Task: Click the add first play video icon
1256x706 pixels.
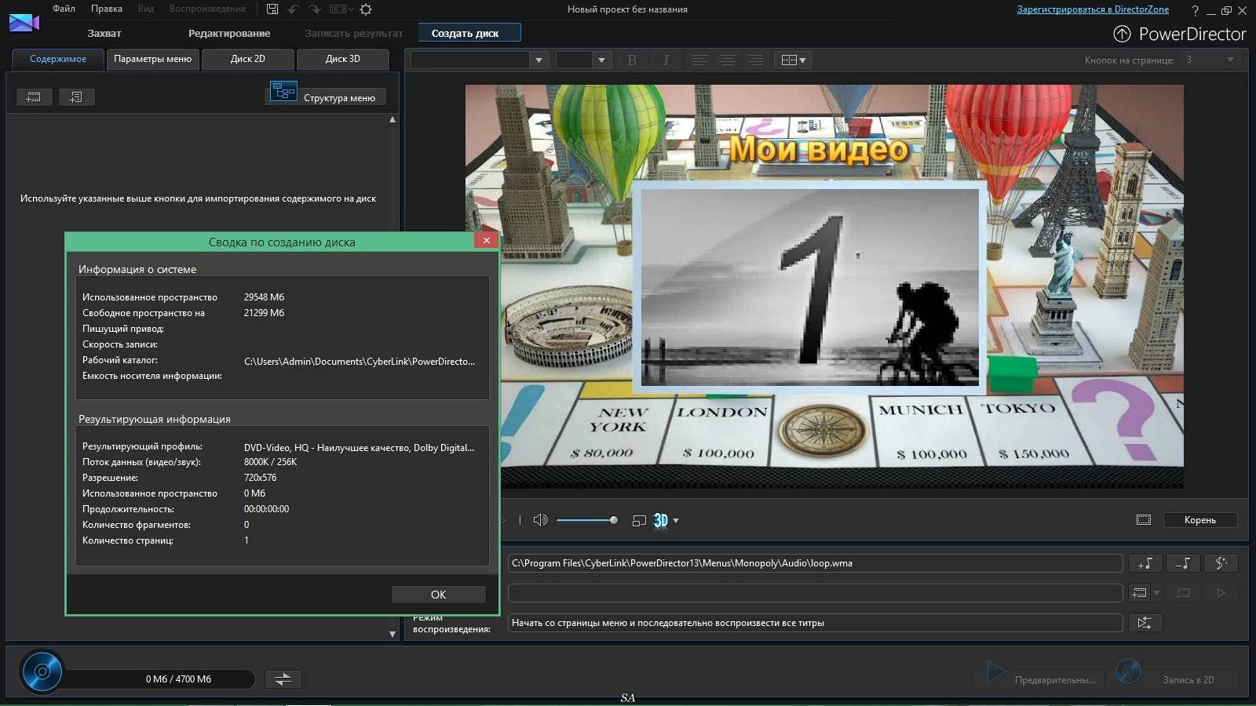Action: point(1140,592)
